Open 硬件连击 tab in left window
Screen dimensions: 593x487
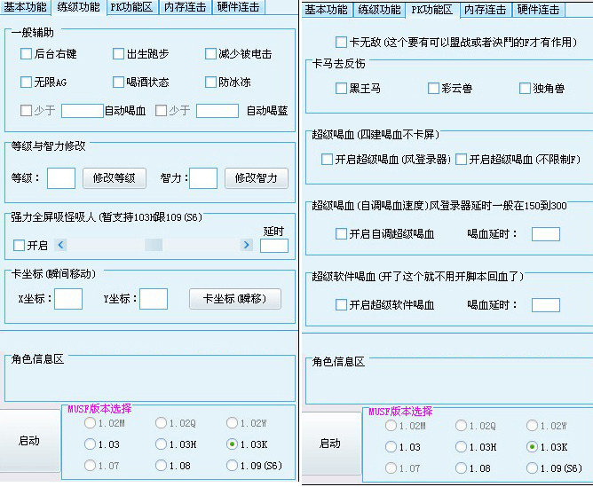coord(239,7)
